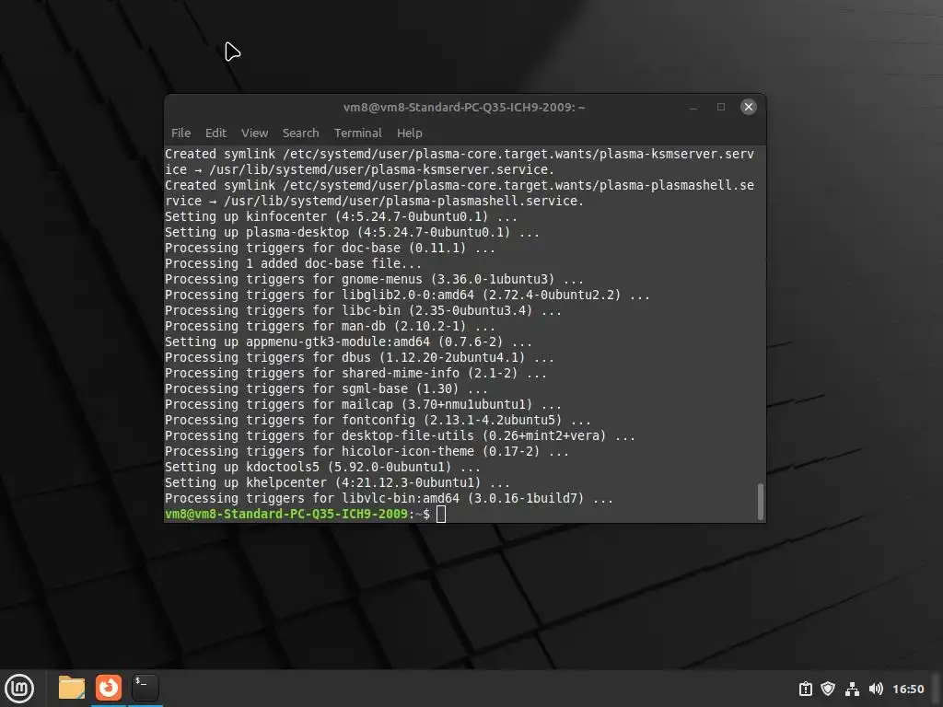Click the 'Processing triggers for hicolor-icon-theme' line

click(x=367, y=451)
